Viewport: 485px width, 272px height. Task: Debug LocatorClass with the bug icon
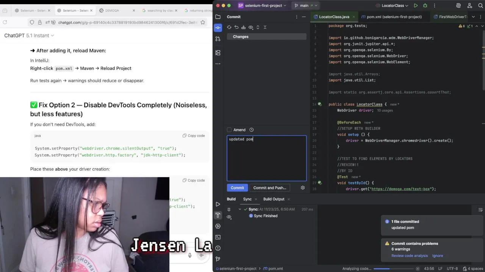point(425,6)
